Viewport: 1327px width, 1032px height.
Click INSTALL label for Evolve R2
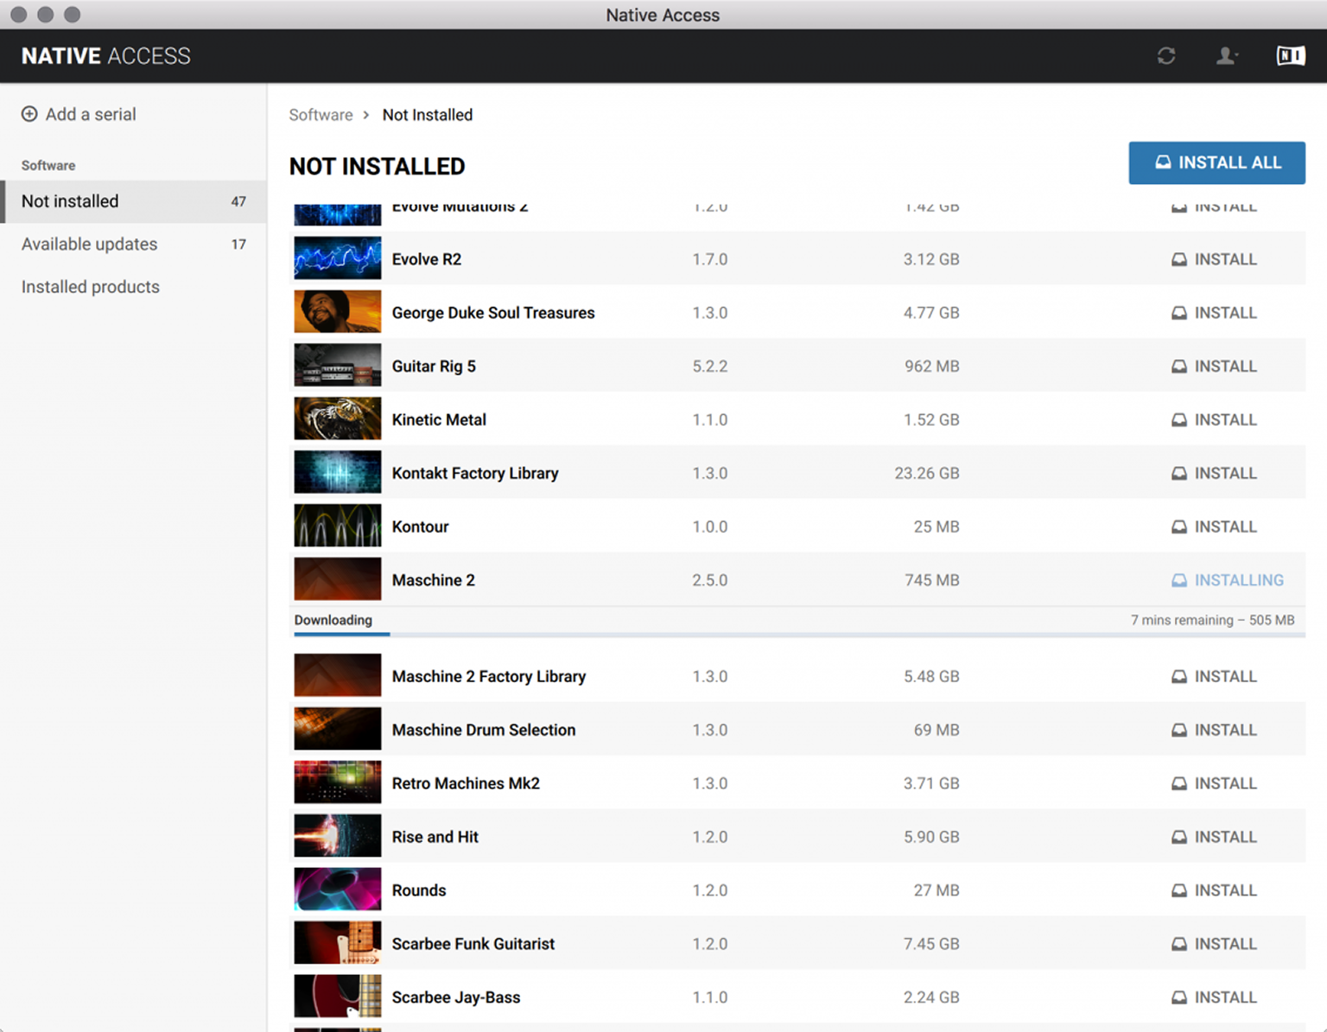1225,259
